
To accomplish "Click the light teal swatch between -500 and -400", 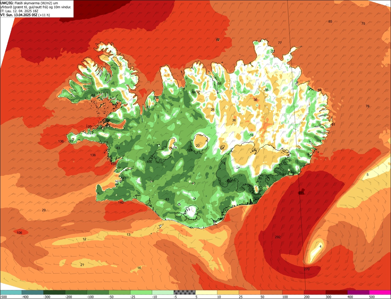I will click(x=11, y=292).
